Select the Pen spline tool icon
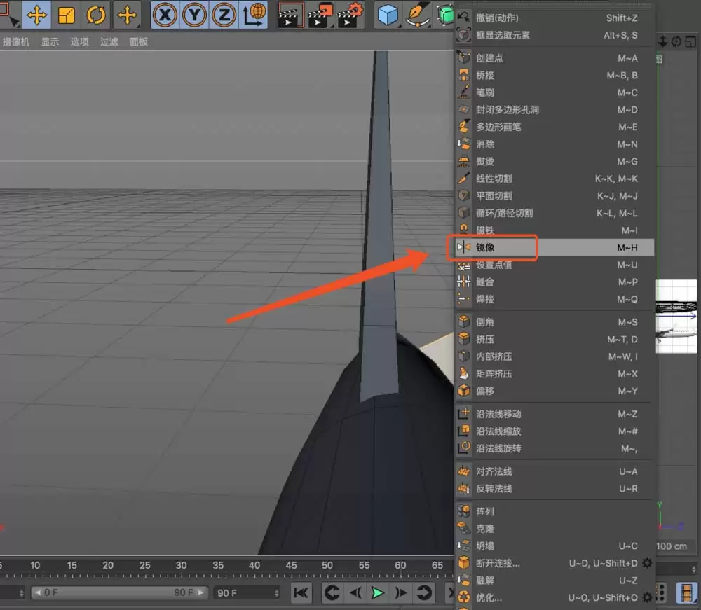The image size is (701, 610). point(418,13)
